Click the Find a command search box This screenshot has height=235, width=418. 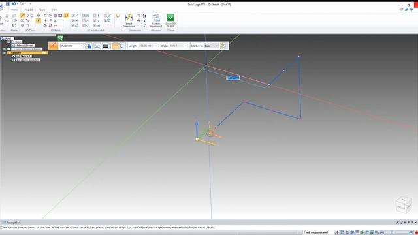pyautogui.click(x=318, y=232)
